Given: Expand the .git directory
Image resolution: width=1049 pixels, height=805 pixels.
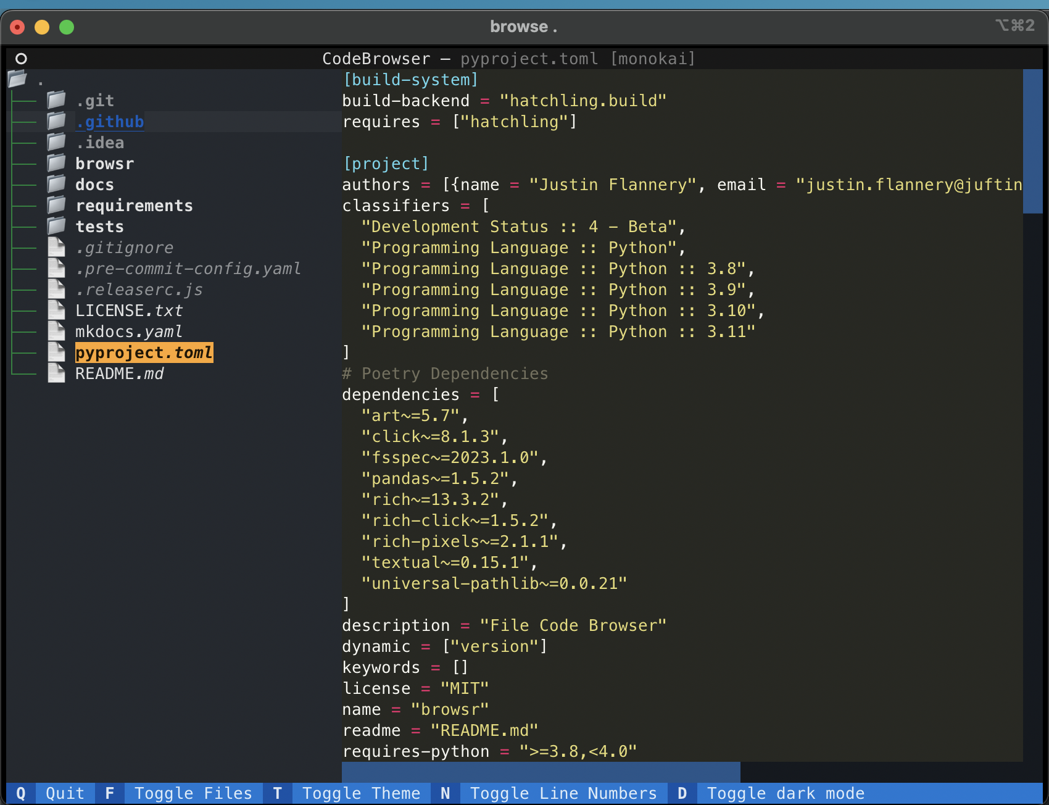Looking at the screenshot, I should point(95,101).
